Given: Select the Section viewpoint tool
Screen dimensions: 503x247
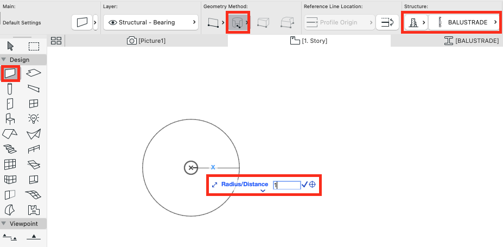Looking at the screenshot, I should click(10, 237).
